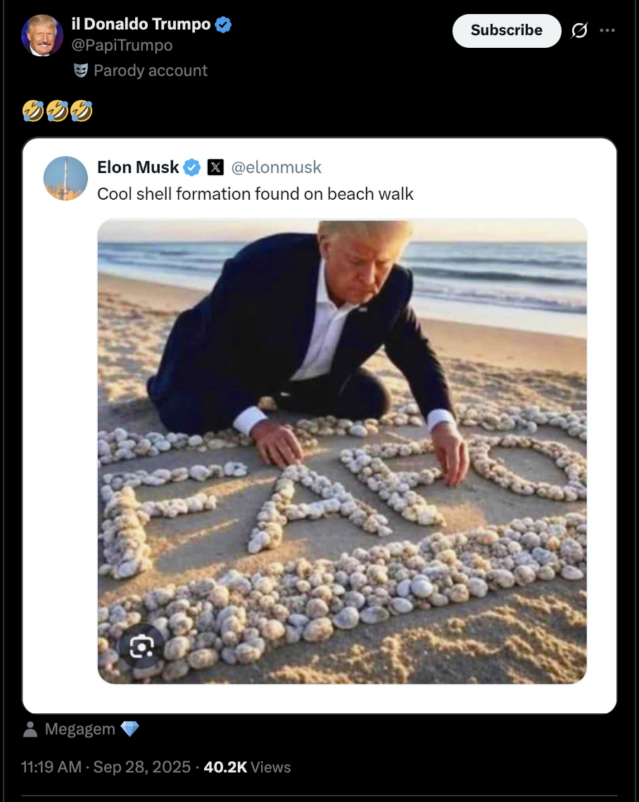Click the Megagem person icon

tap(30, 730)
